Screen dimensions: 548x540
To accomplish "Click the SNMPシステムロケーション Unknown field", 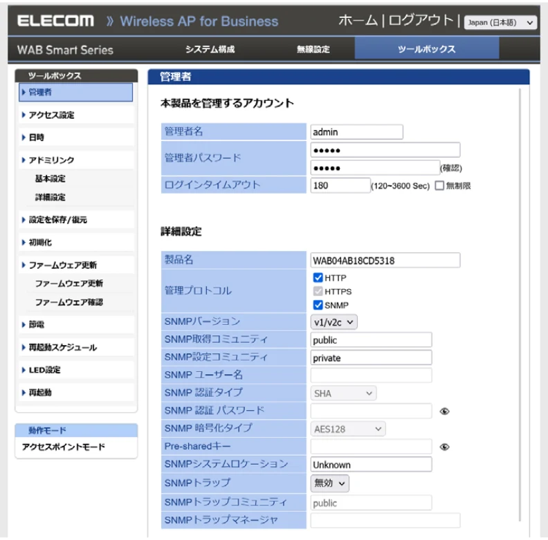I will [371, 465].
